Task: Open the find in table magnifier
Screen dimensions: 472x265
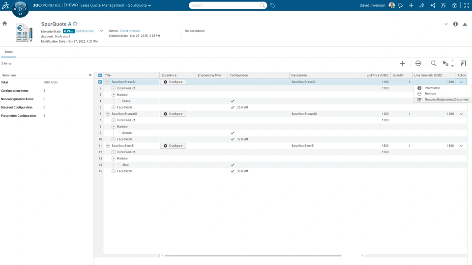Action: click(x=434, y=63)
